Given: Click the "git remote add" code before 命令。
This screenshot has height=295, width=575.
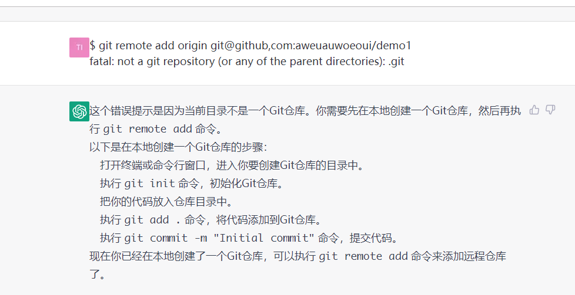Looking at the screenshot, I should point(148,129).
